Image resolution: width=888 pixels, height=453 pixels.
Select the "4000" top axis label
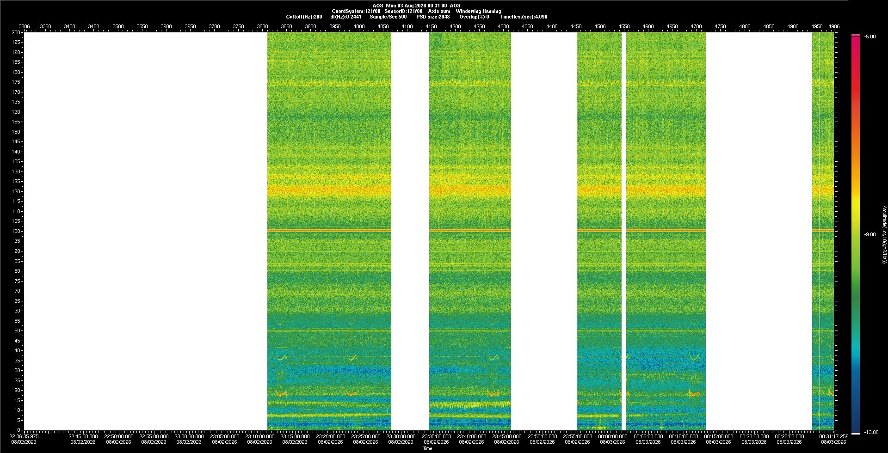click(x=359, y=26)
